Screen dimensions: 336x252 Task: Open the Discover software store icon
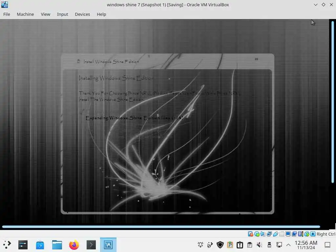(x=40, y=245)
